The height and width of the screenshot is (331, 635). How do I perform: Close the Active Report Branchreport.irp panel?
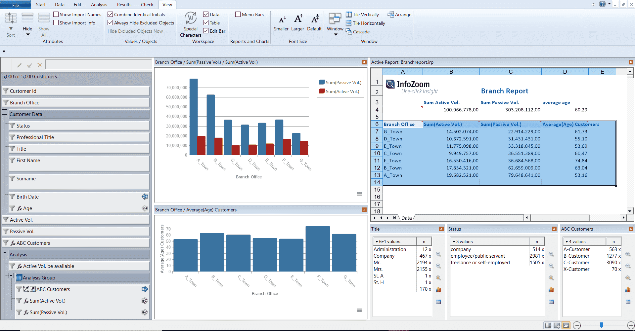point(631,62)
